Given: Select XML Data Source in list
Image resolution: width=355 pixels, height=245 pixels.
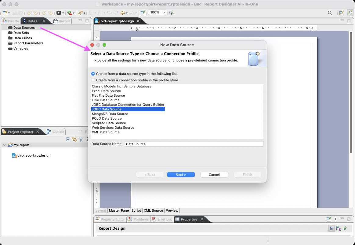Looking at the screenshot, I should coord(106,132).
